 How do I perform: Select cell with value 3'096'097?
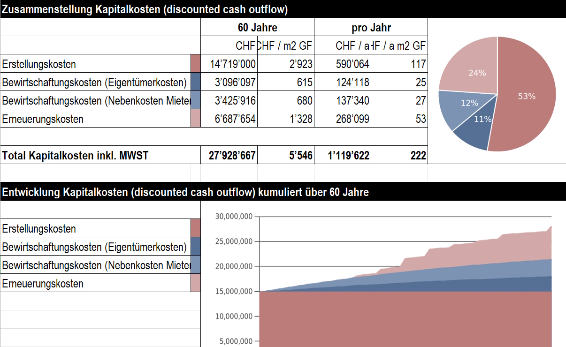point(229,82)
